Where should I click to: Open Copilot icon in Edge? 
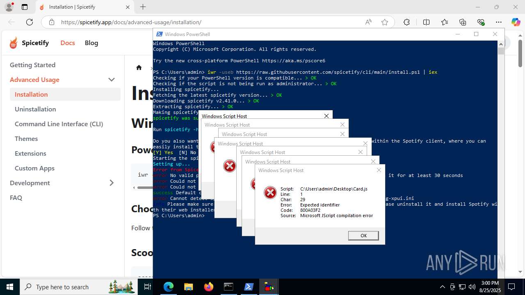pos(516,22)
